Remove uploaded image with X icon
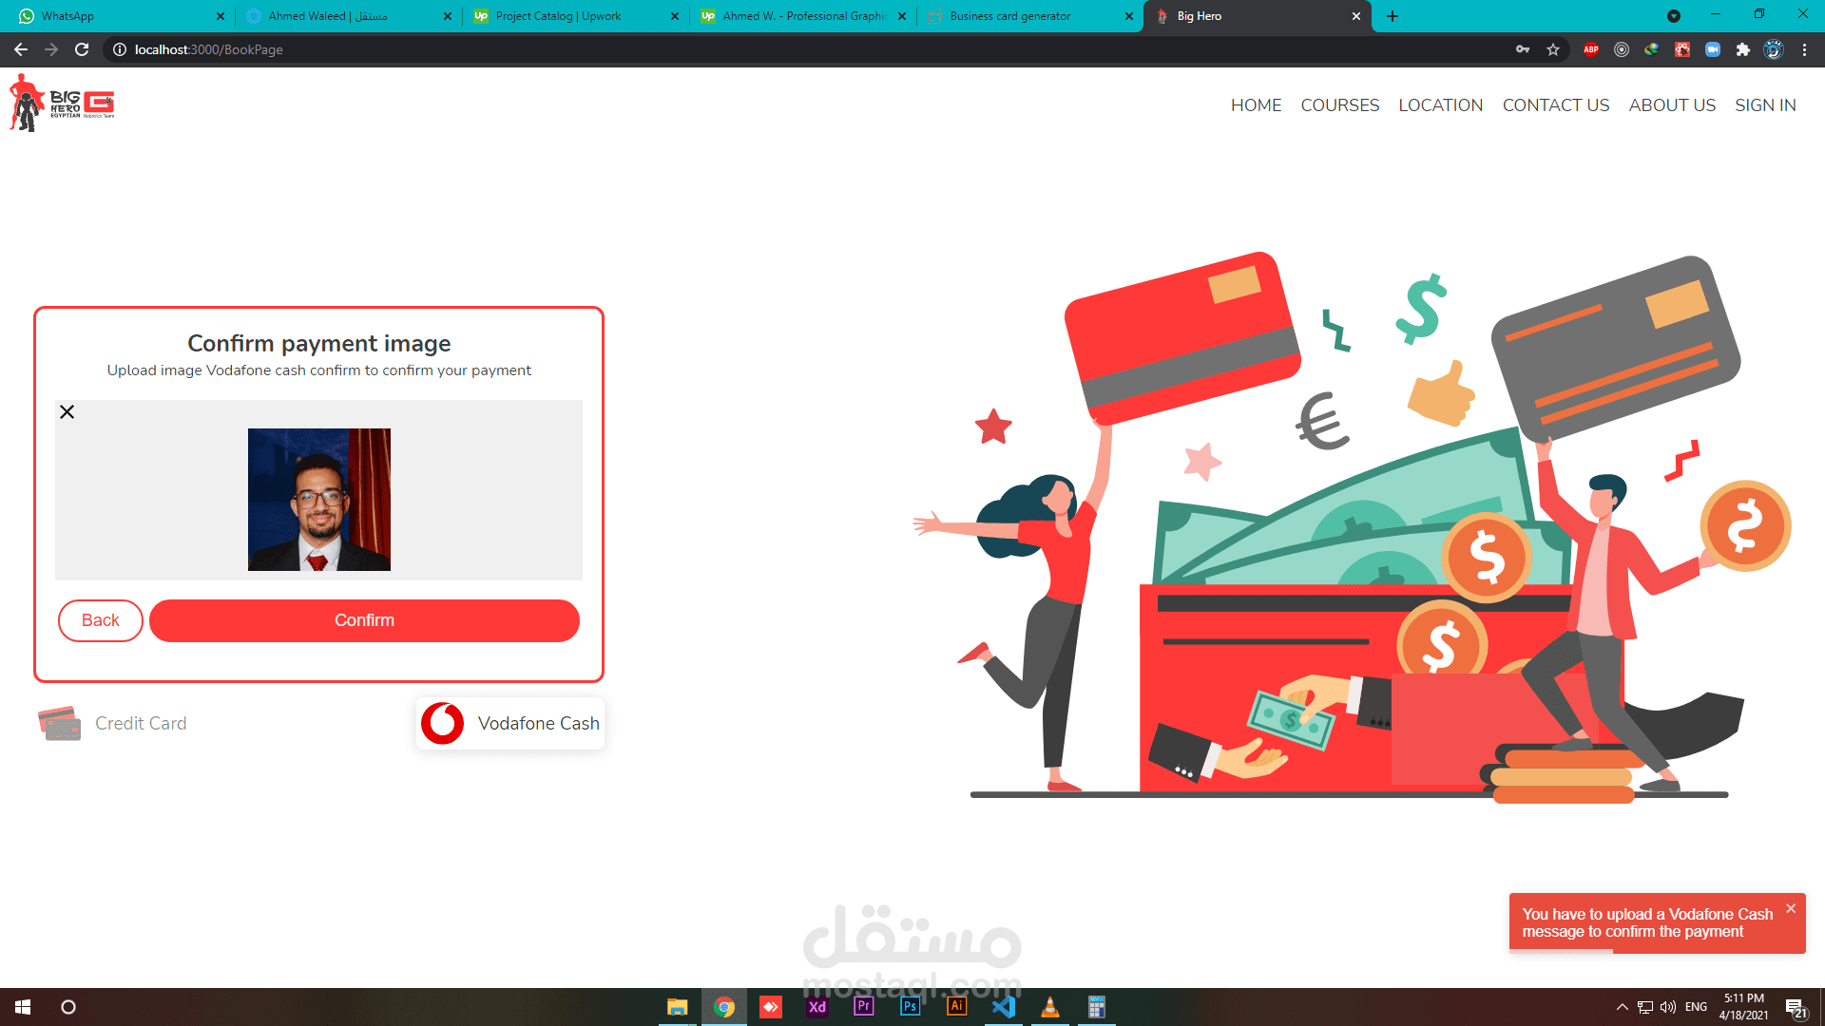 (x=67, y=411)
